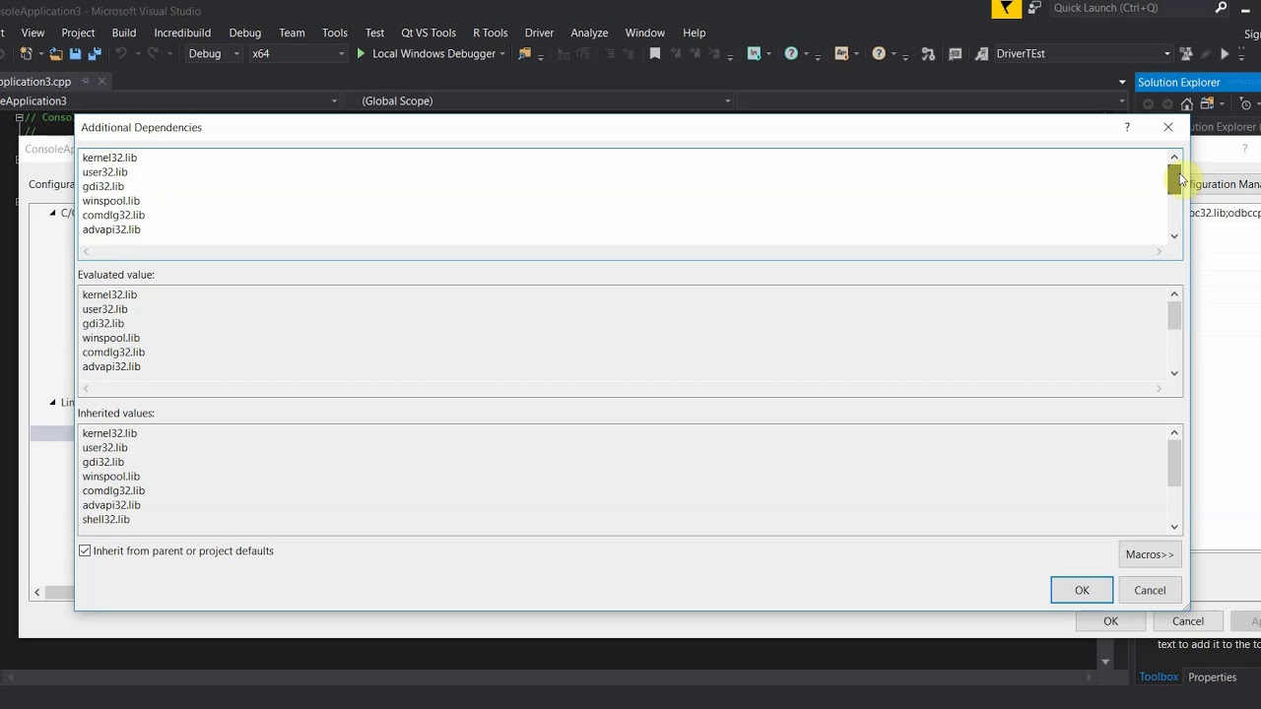1261x709 pixels.
Task: Click Inherited values scrollbar thumb
Action: click(x=1174, y=463)
